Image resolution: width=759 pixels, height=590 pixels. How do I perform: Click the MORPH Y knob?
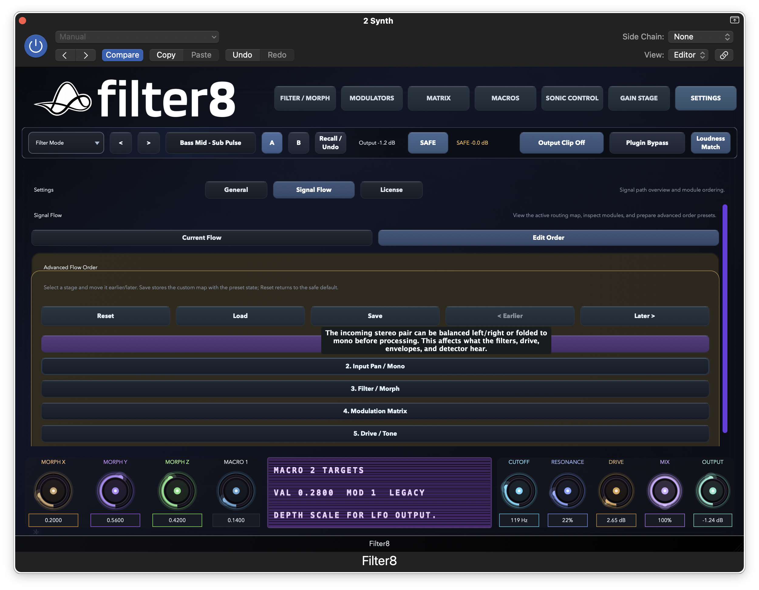pyautogui.click(x=115, y=491)
